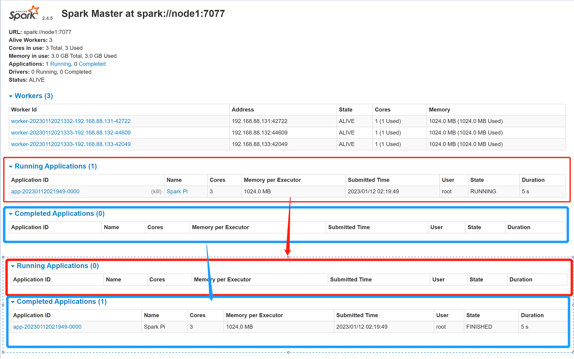Click the Apache Spark logo
The height and width of the screenshot is (359, 574).
pos(24,13)
